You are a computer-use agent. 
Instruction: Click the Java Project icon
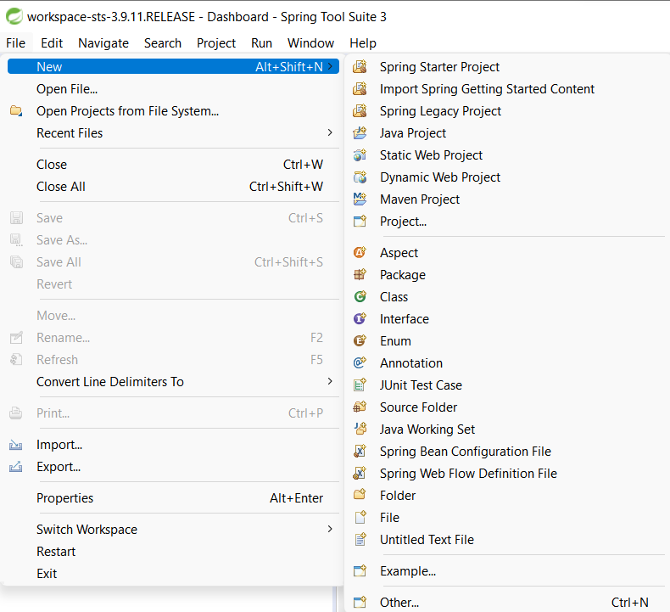tap(360, 133)
